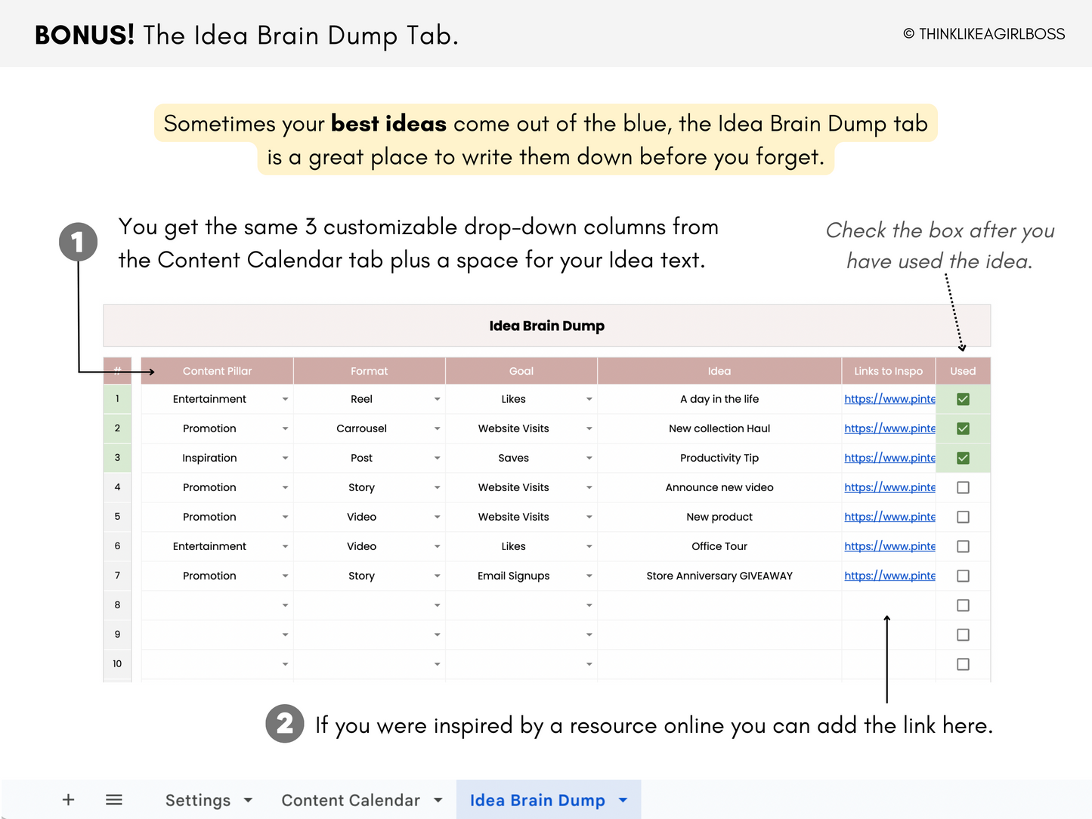This screenshot has height=819, width=1092.
Task: Open the Content Pillar dropdown in row 8
Action: pyautogui.click(x=285, y=605)
